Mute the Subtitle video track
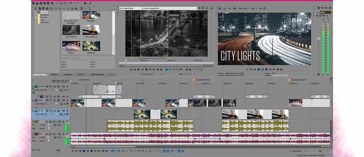Viewport: 364px width, 157px height. pos(64,86)
